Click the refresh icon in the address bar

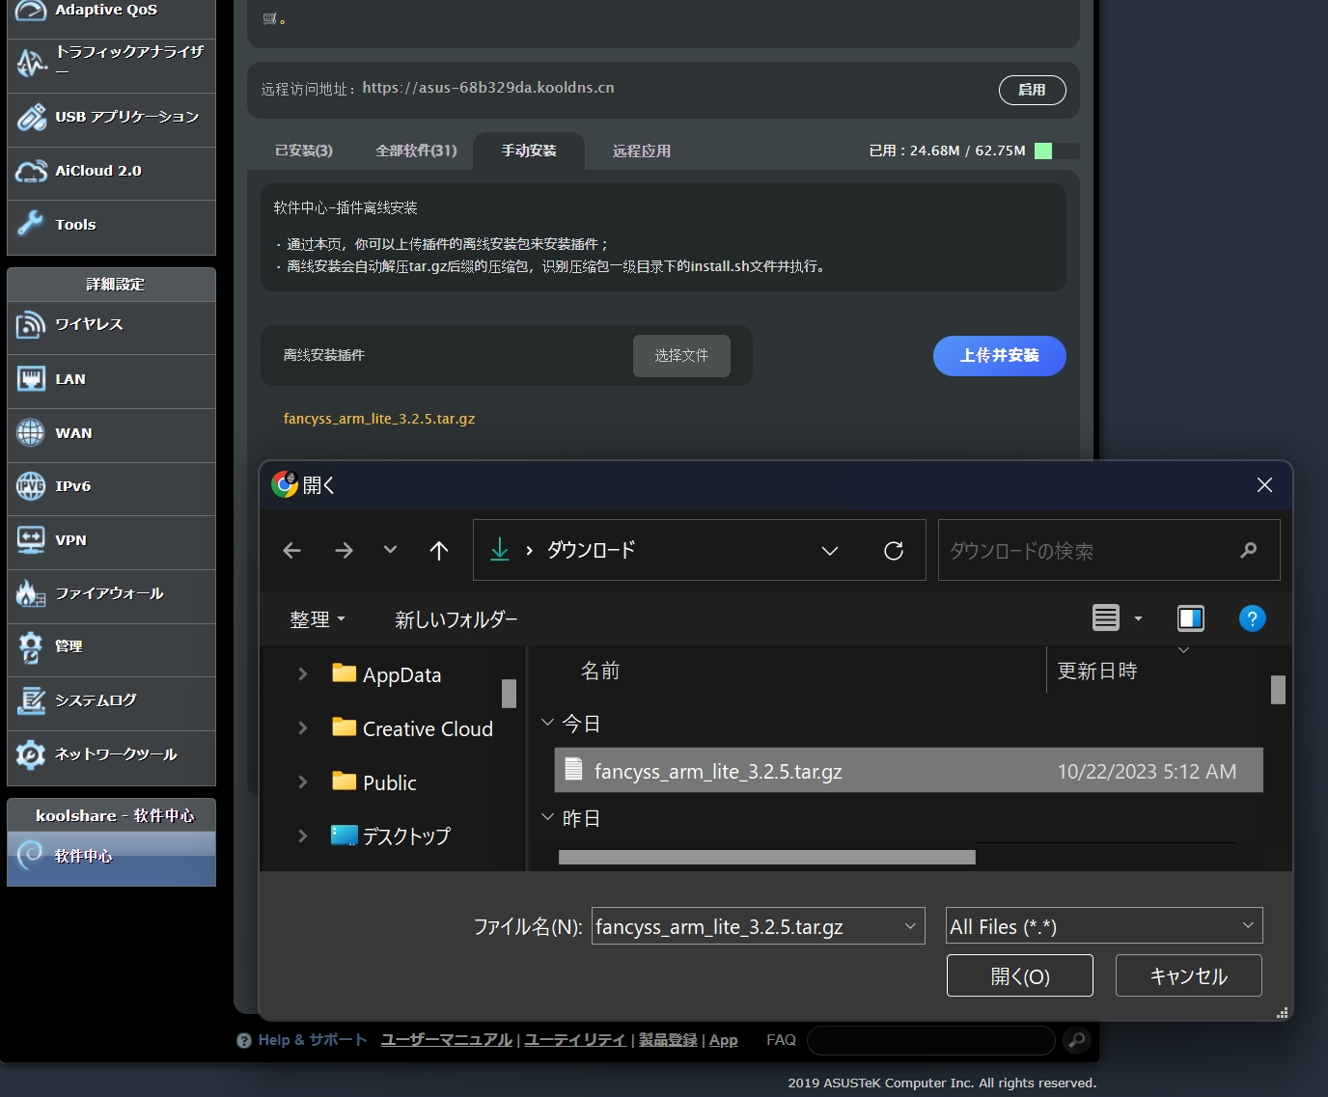click(893, 550)
